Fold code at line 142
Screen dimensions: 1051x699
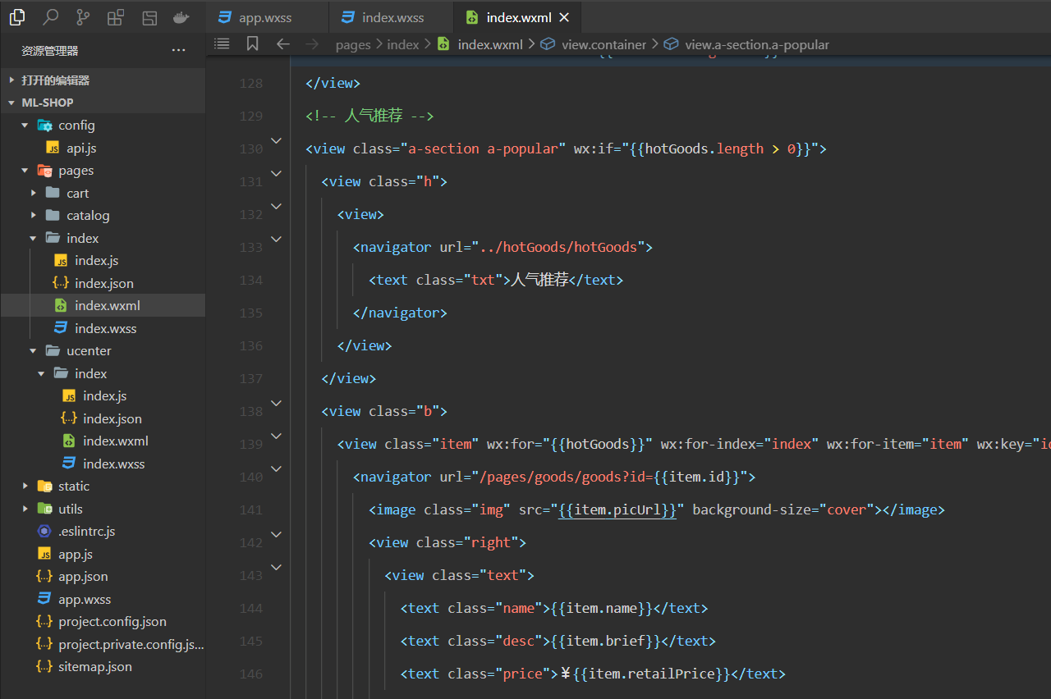click(x=277, y=535)
